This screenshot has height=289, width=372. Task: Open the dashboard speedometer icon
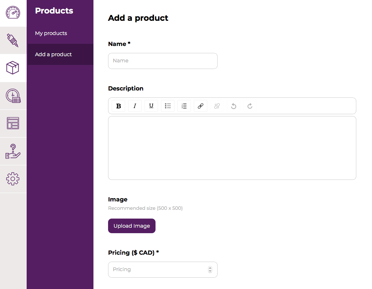pos(13,12)
